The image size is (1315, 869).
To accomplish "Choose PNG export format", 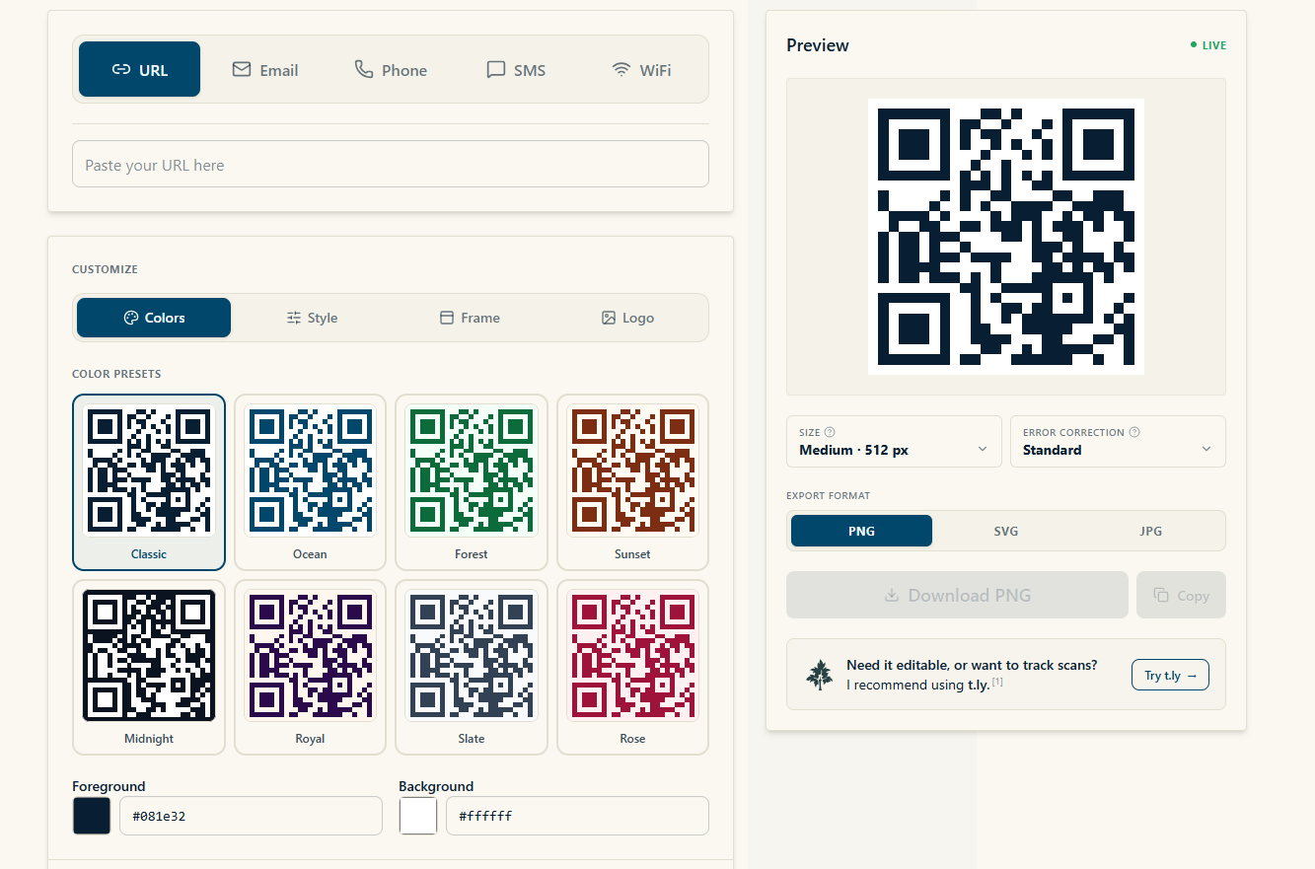I will 861,531.
